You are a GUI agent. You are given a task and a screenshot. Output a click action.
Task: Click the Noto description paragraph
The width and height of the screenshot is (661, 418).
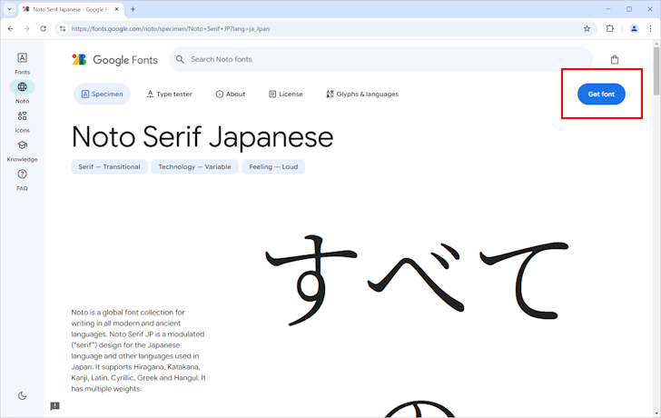click(x=138, y=351)
